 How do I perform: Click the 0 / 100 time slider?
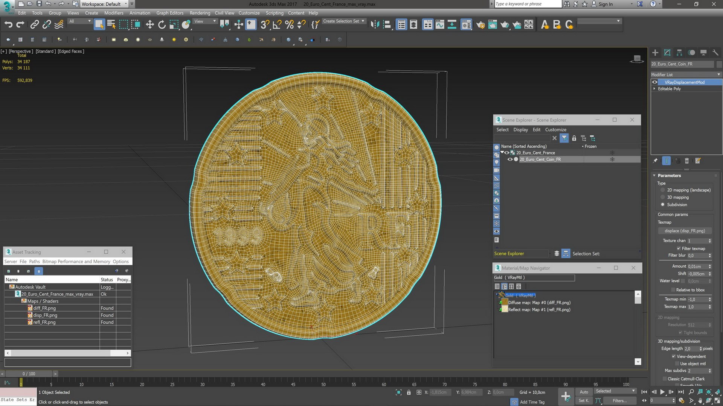pos(29,374)
